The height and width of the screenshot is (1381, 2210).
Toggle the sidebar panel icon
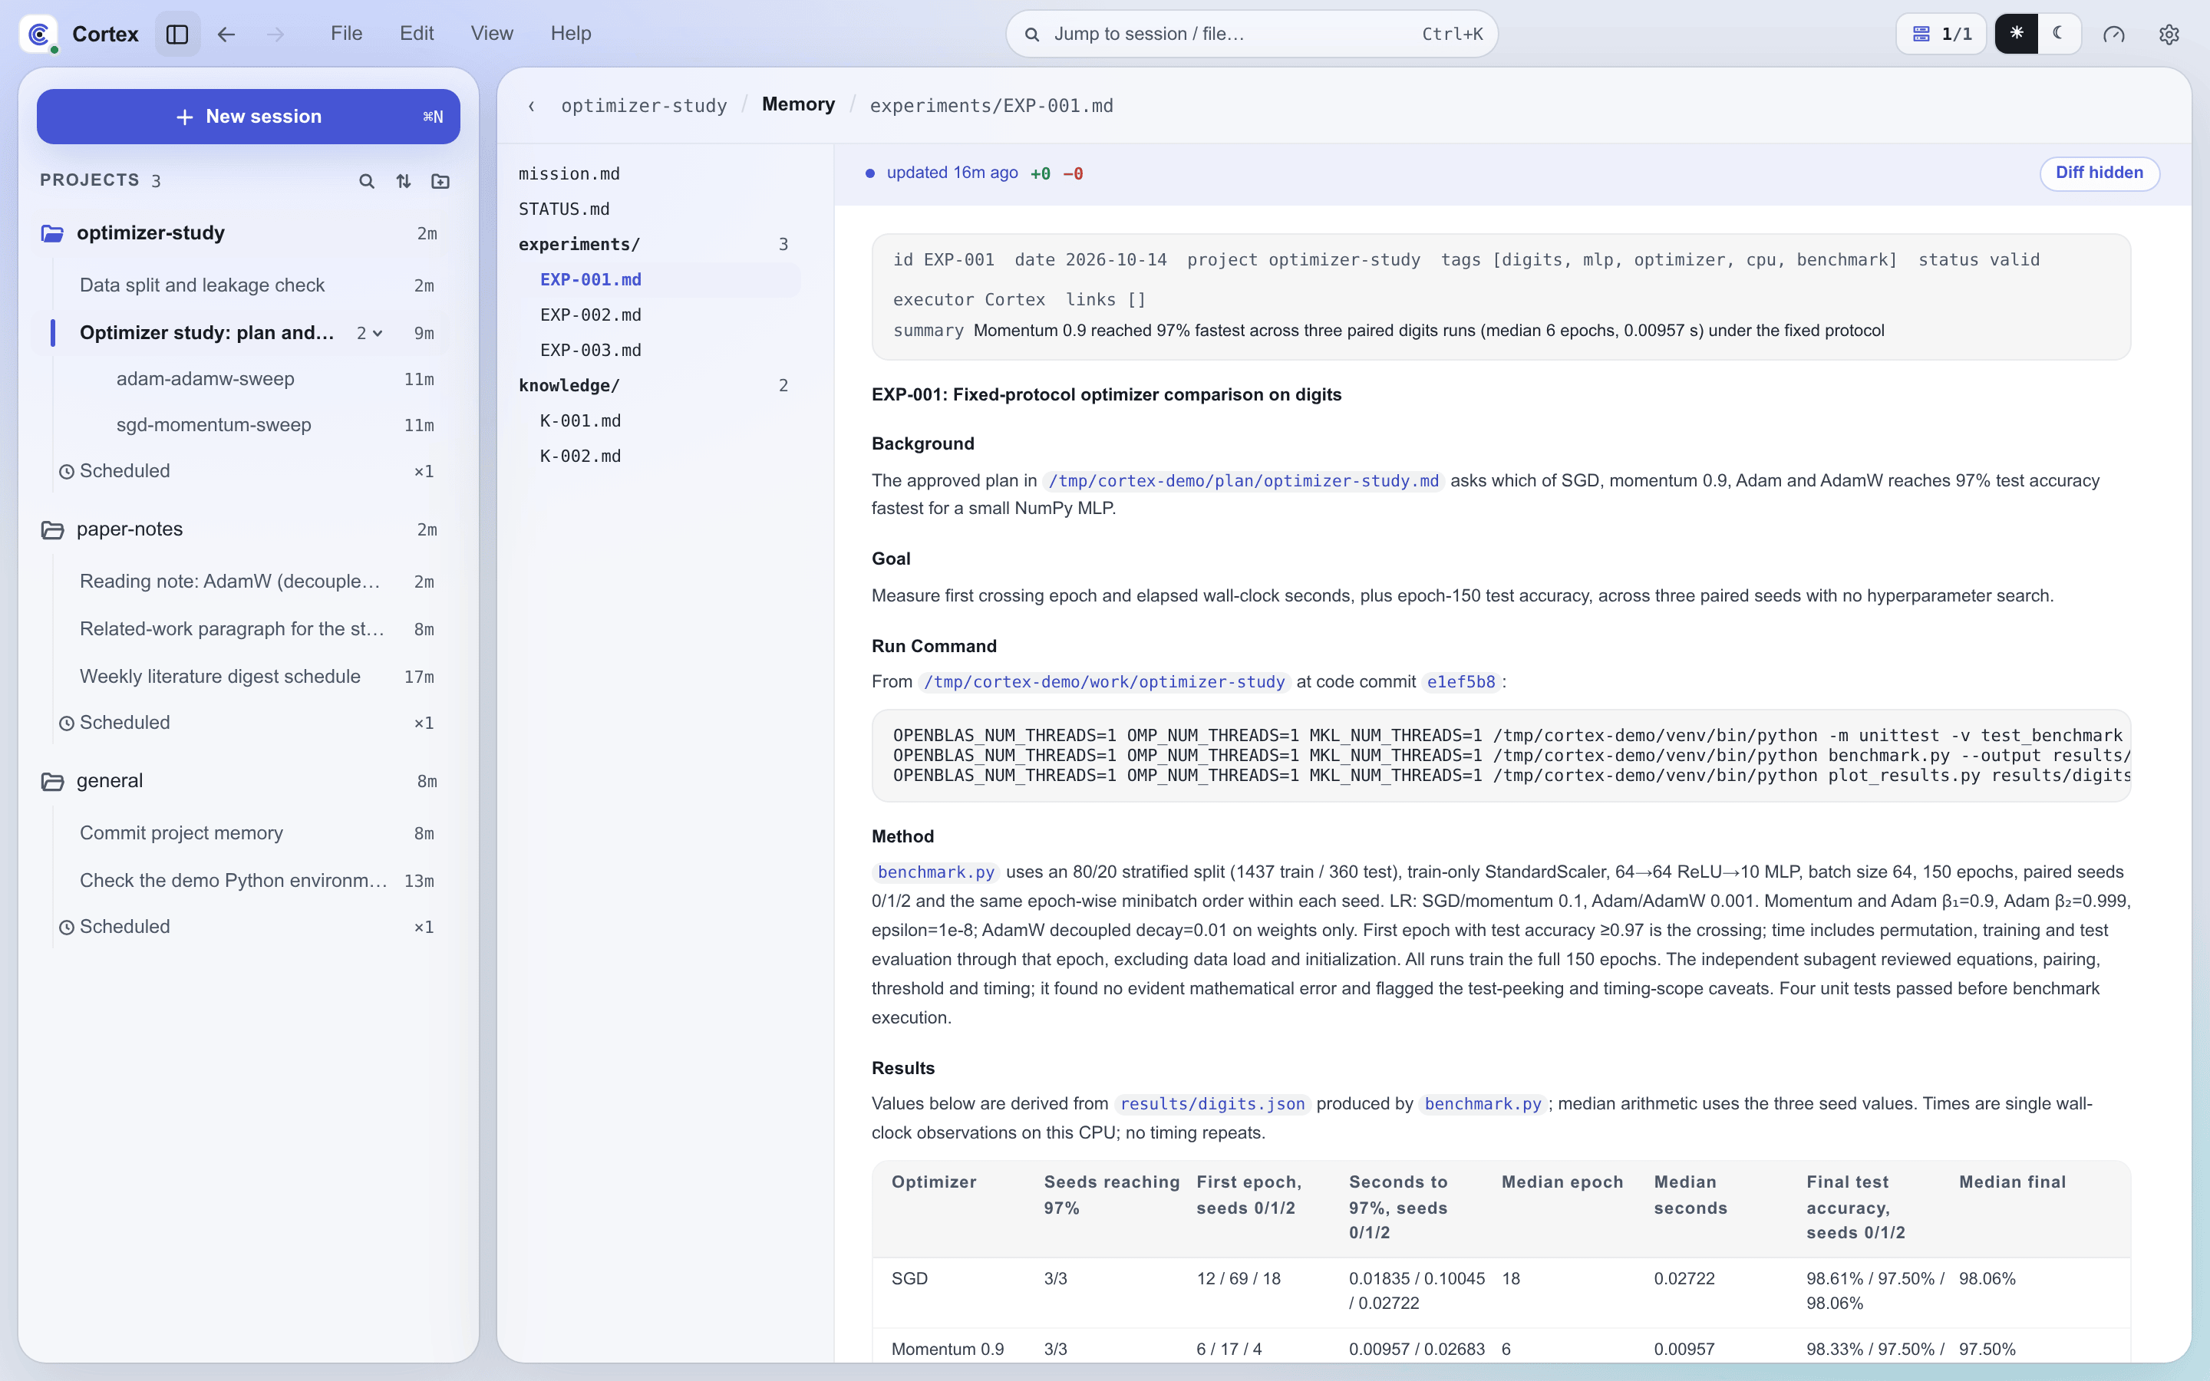pos(177,34)
